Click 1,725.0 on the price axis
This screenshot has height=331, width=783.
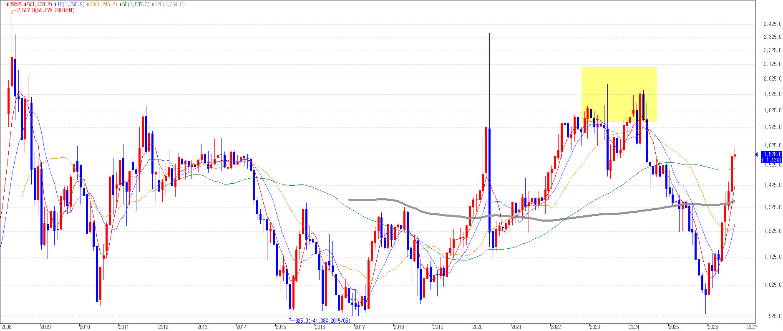click(773, 127)
